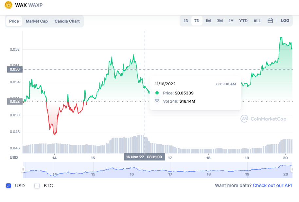Choose the 3M time range
Image resolution: width=299 pixels, height=202 pixels.
coord(220,21)
